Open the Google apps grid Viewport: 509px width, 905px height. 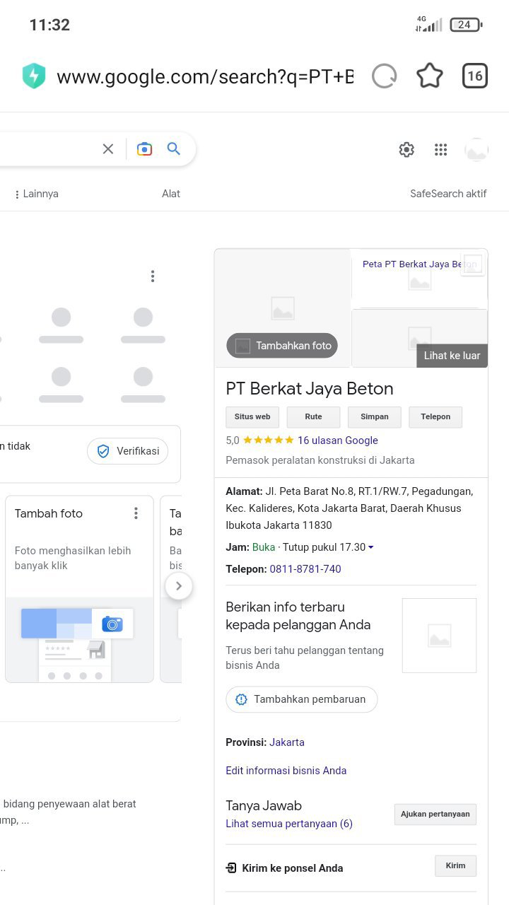coord(441,150)
